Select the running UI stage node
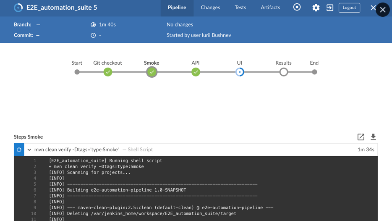 click(240, 72)
